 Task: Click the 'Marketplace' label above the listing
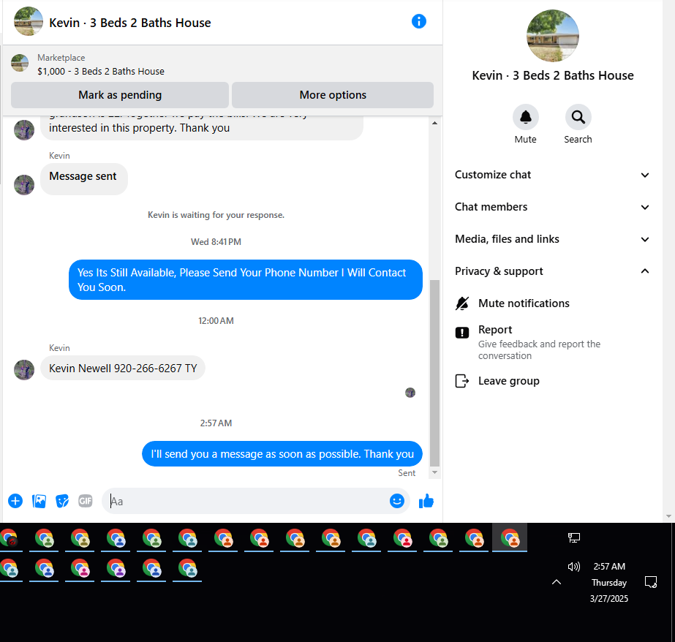pos(61,58)
